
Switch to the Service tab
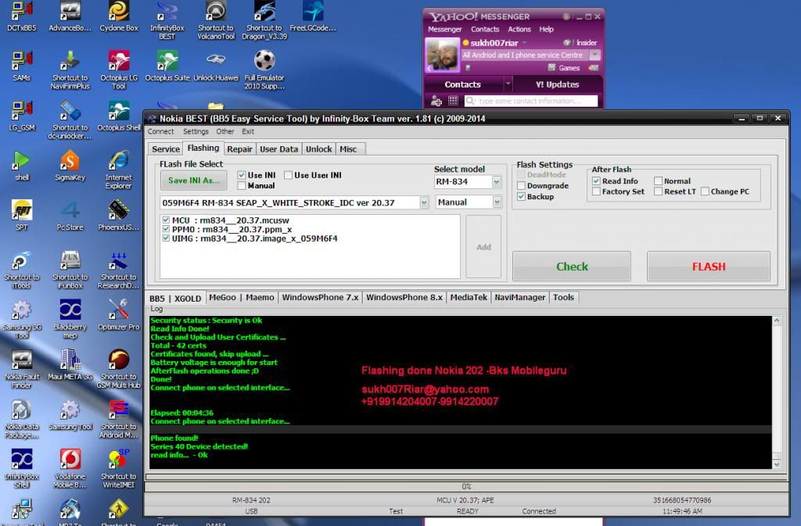pyautogui.click(x=166, y=149)
